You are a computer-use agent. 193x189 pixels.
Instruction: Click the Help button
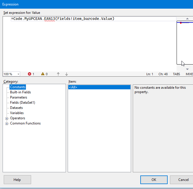point(17,180)
